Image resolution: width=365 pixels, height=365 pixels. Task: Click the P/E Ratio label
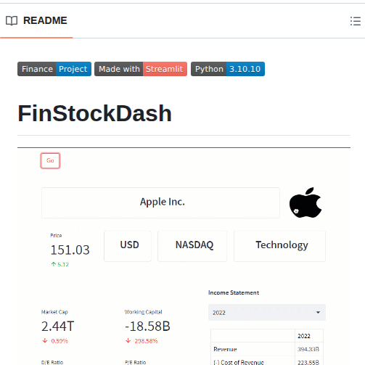pos(136,362)
